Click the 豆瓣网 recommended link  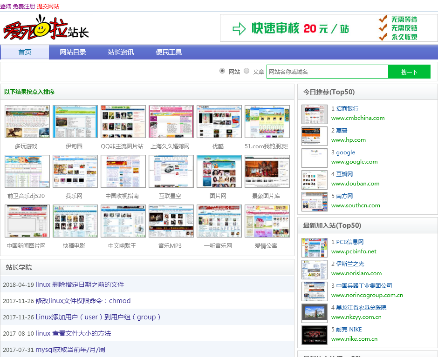point(344,174)
